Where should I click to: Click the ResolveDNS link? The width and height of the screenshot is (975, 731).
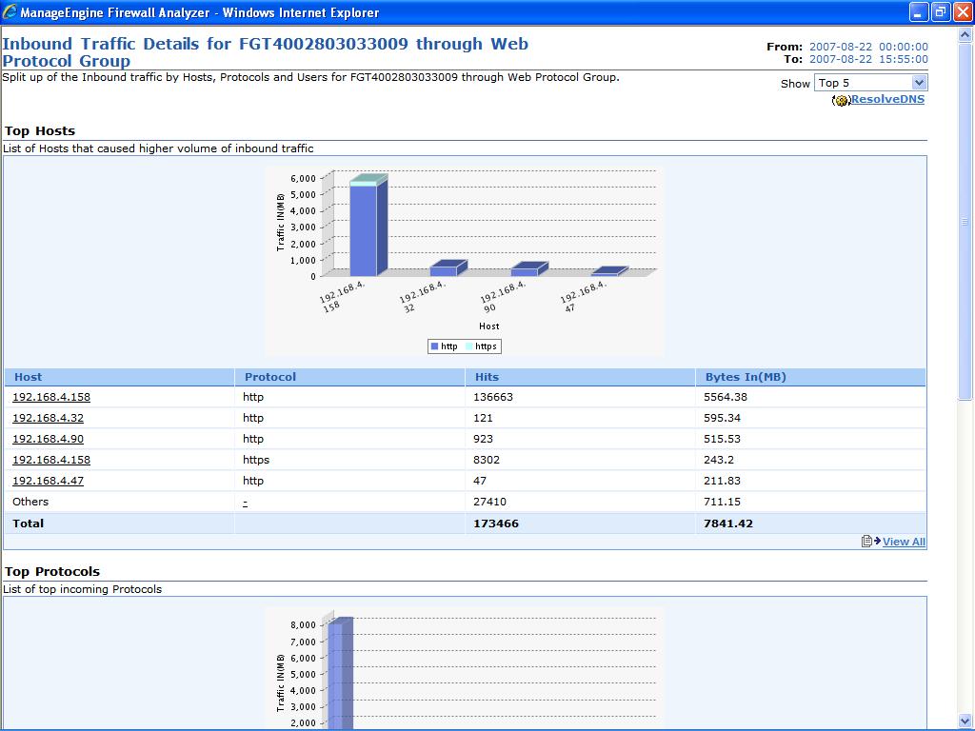pos(887,99)
